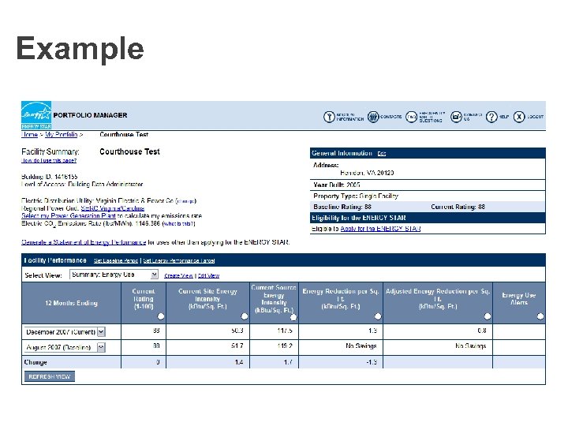Click 'Property Type: Single Facility' row
Image resolution: width=568 pixels, height=426 pixels.
[428, 196]
